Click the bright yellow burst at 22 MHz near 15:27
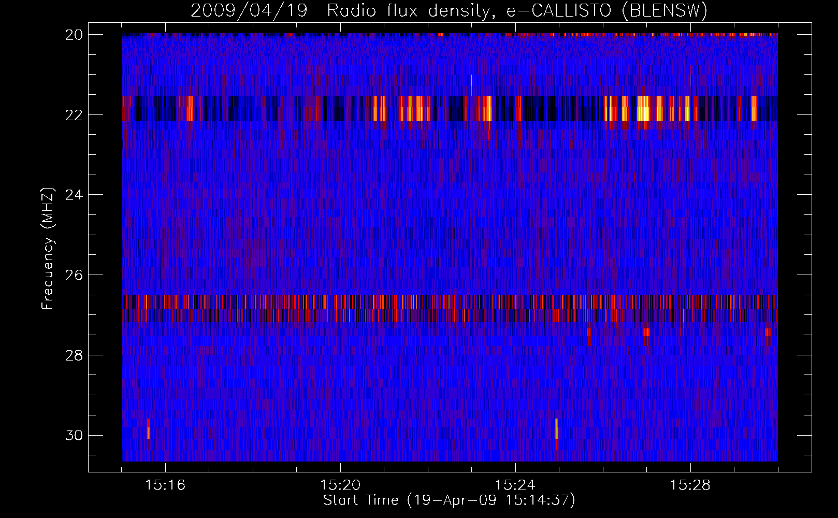 643,109
